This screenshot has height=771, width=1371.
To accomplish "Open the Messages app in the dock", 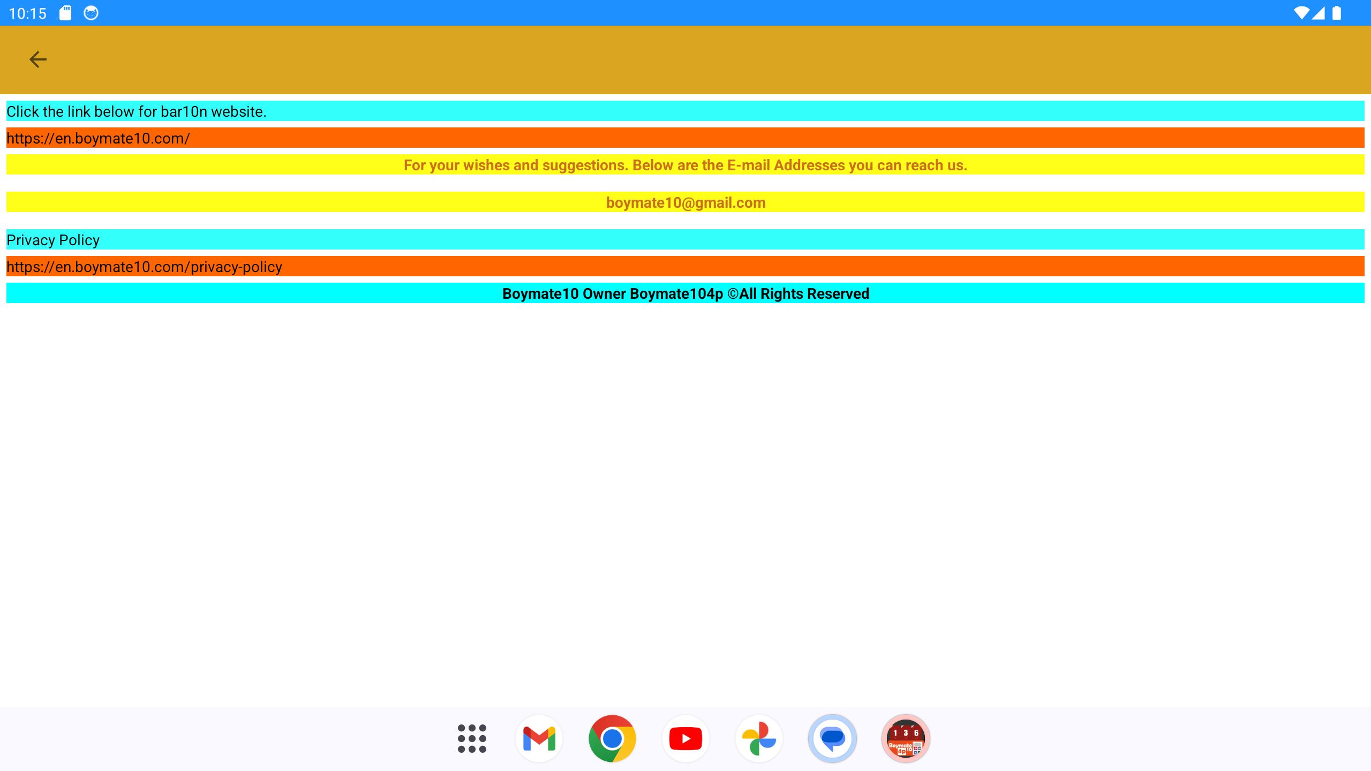I will click(832, 738).
